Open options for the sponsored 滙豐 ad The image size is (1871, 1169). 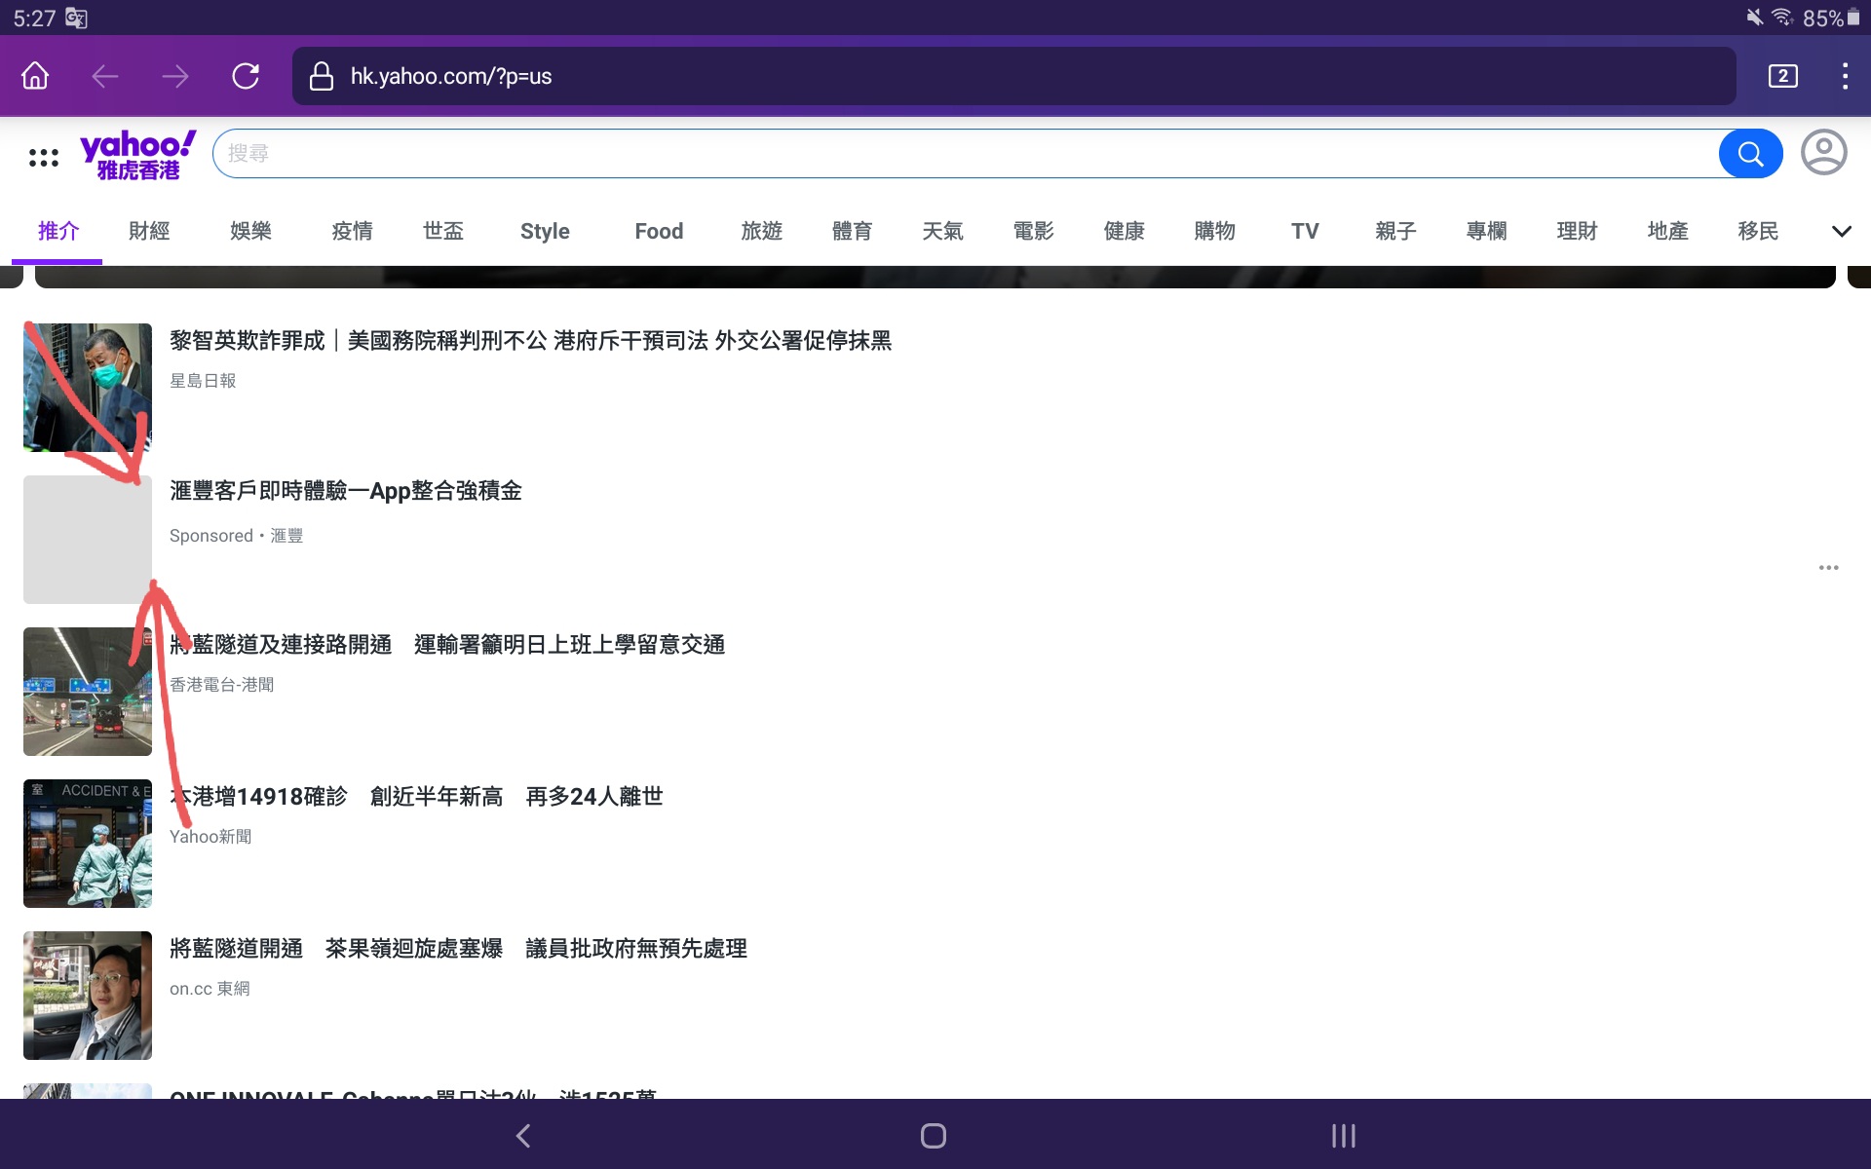(x=1827, y=567)
